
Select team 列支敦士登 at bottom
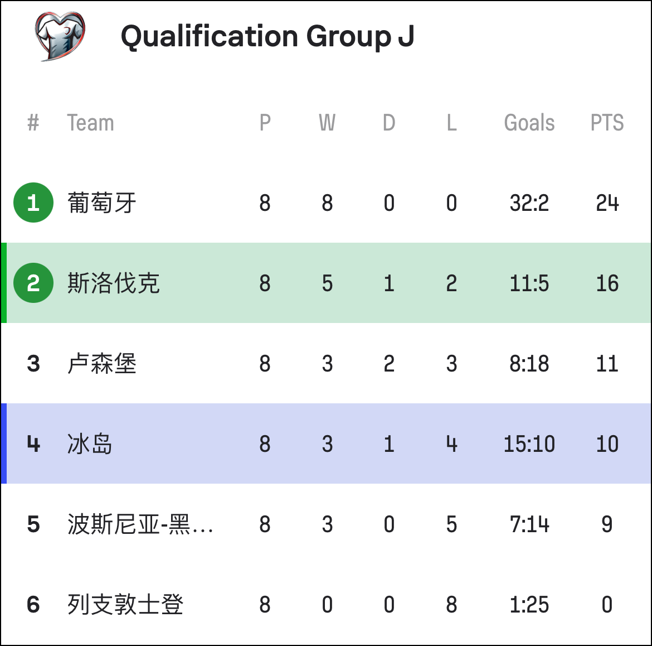click(125, 604)
